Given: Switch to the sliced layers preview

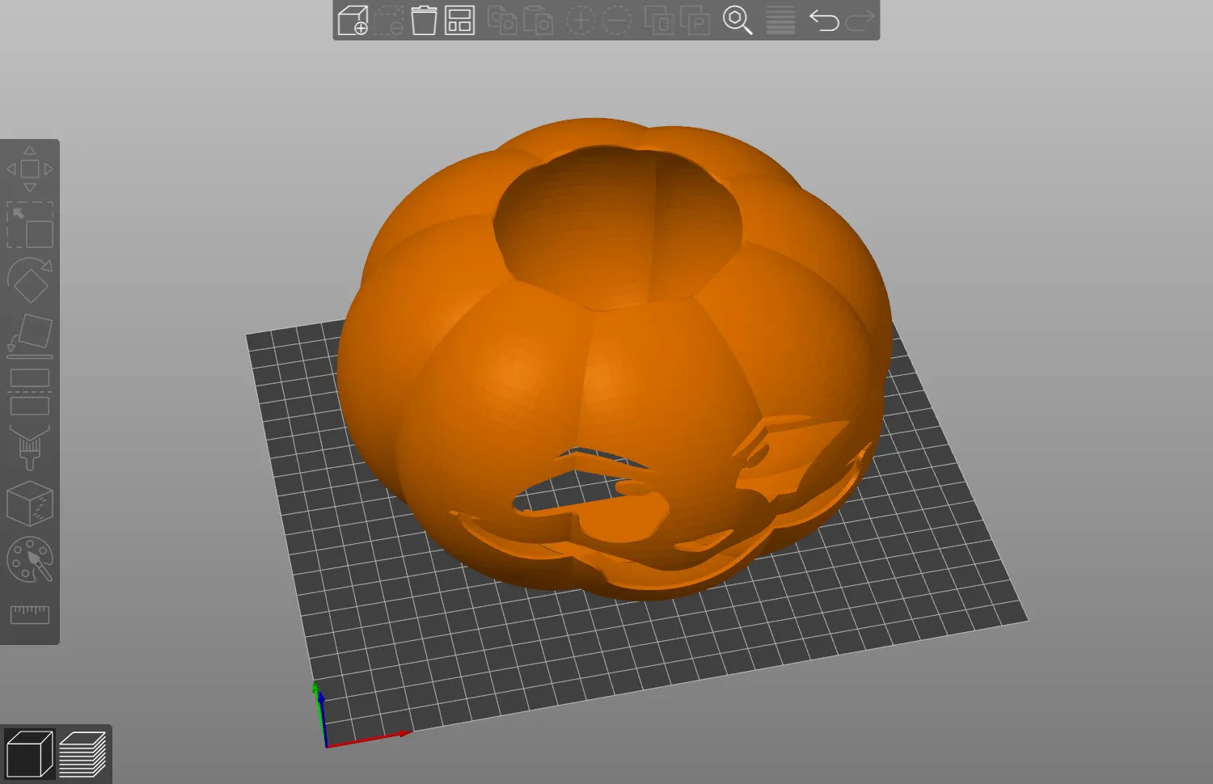Looking at the screenshot, I should pyautogui.click(x=82, y=754).
